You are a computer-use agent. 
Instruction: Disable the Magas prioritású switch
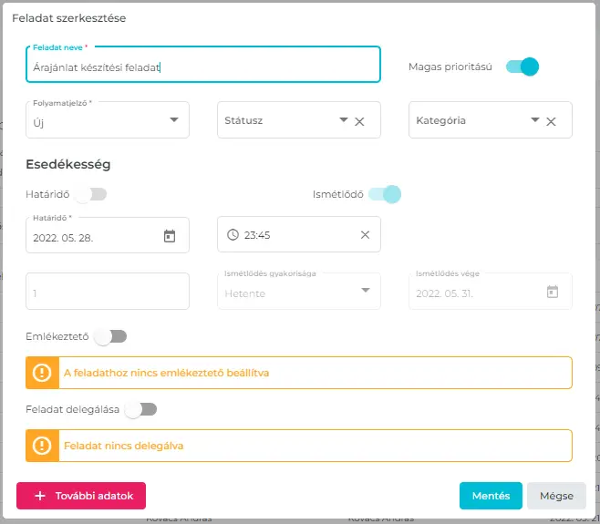pos(523,67)
